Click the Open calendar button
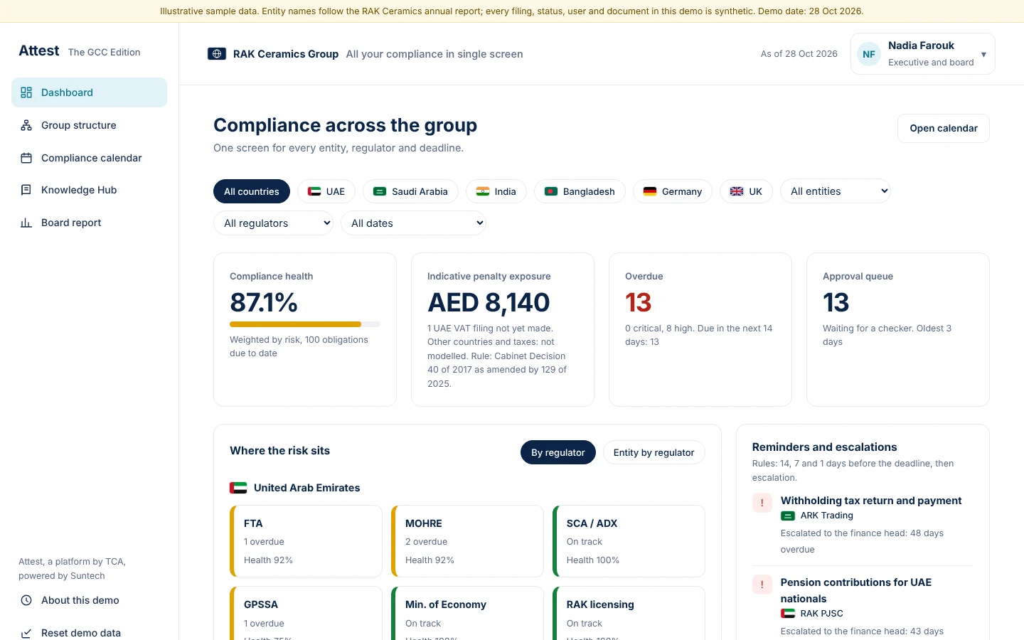The height and width of the screenshot is (640, 1024). tap(944, 129)
